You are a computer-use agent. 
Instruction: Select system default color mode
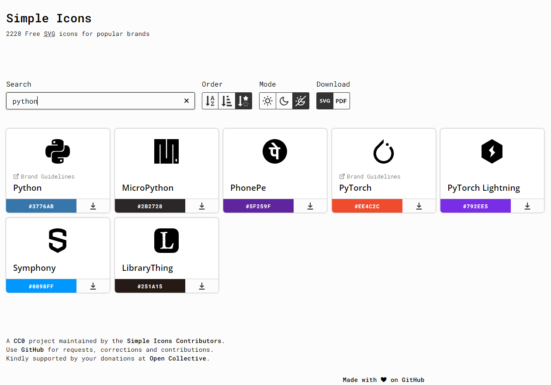(x=301, y=101)
